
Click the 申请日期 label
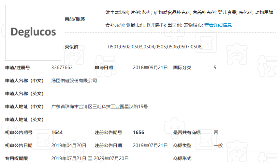coord(104,68)
